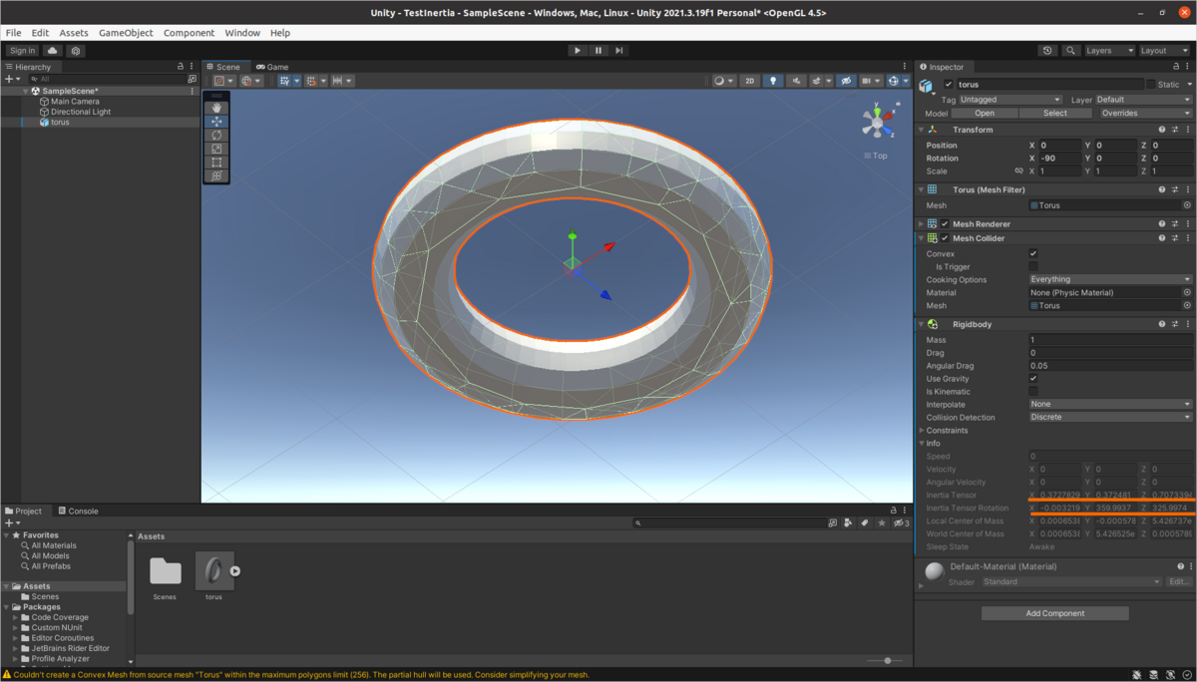Collapse the Rigidbody Info section
The image size is (1197, 682).
(922, 443)
